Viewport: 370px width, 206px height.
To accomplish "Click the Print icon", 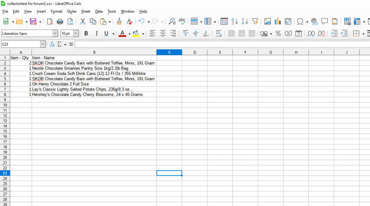I will [60, 21].
